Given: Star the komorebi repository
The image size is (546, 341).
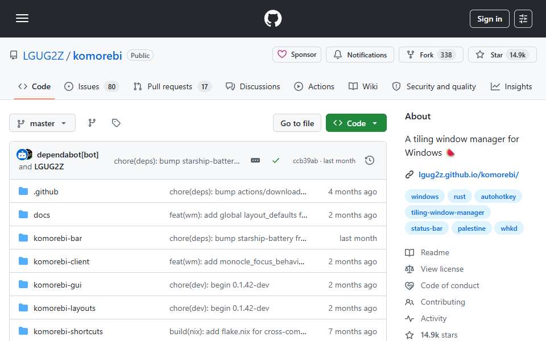Looking at the screenshot, I should (502, 55).
